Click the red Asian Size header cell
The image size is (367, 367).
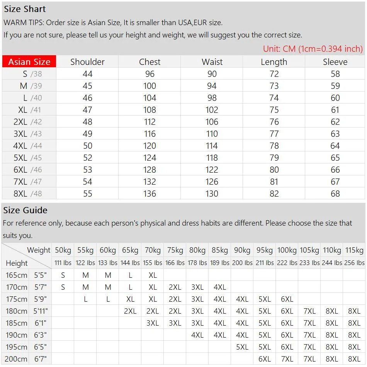29,62
